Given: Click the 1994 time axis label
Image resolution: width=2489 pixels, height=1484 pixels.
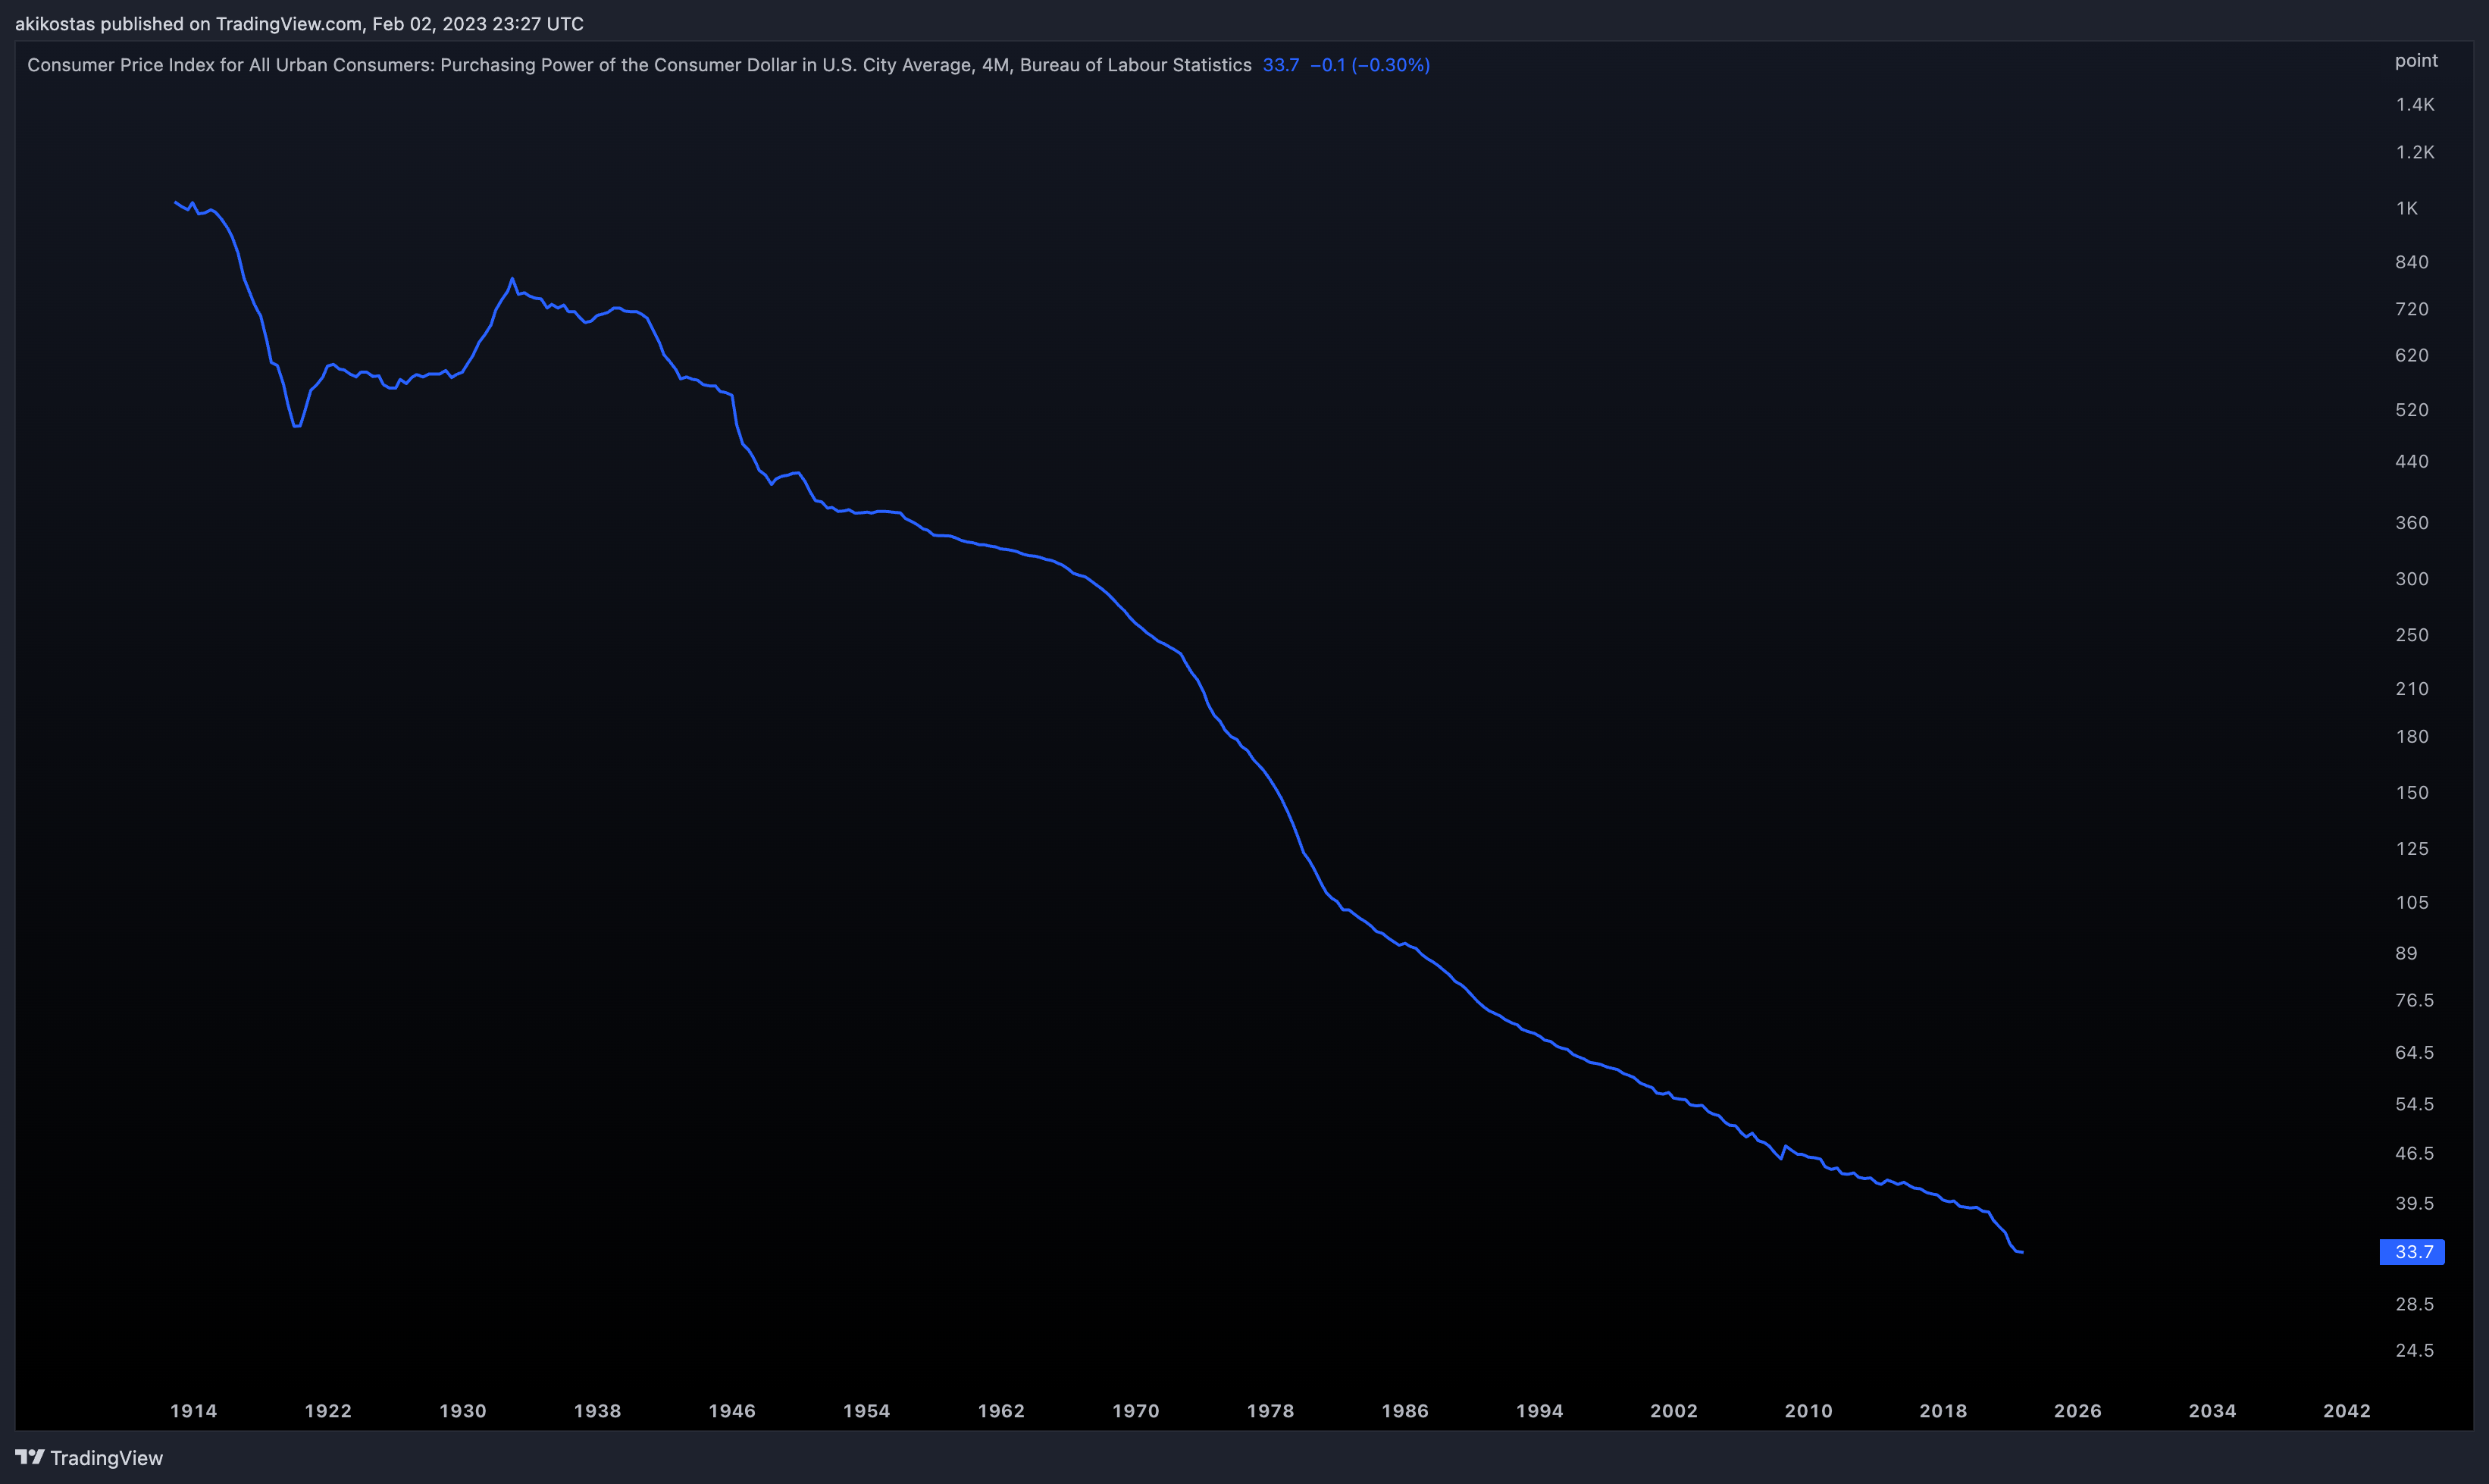Looking at the screenshot, I should [x=1539, y=1411].
